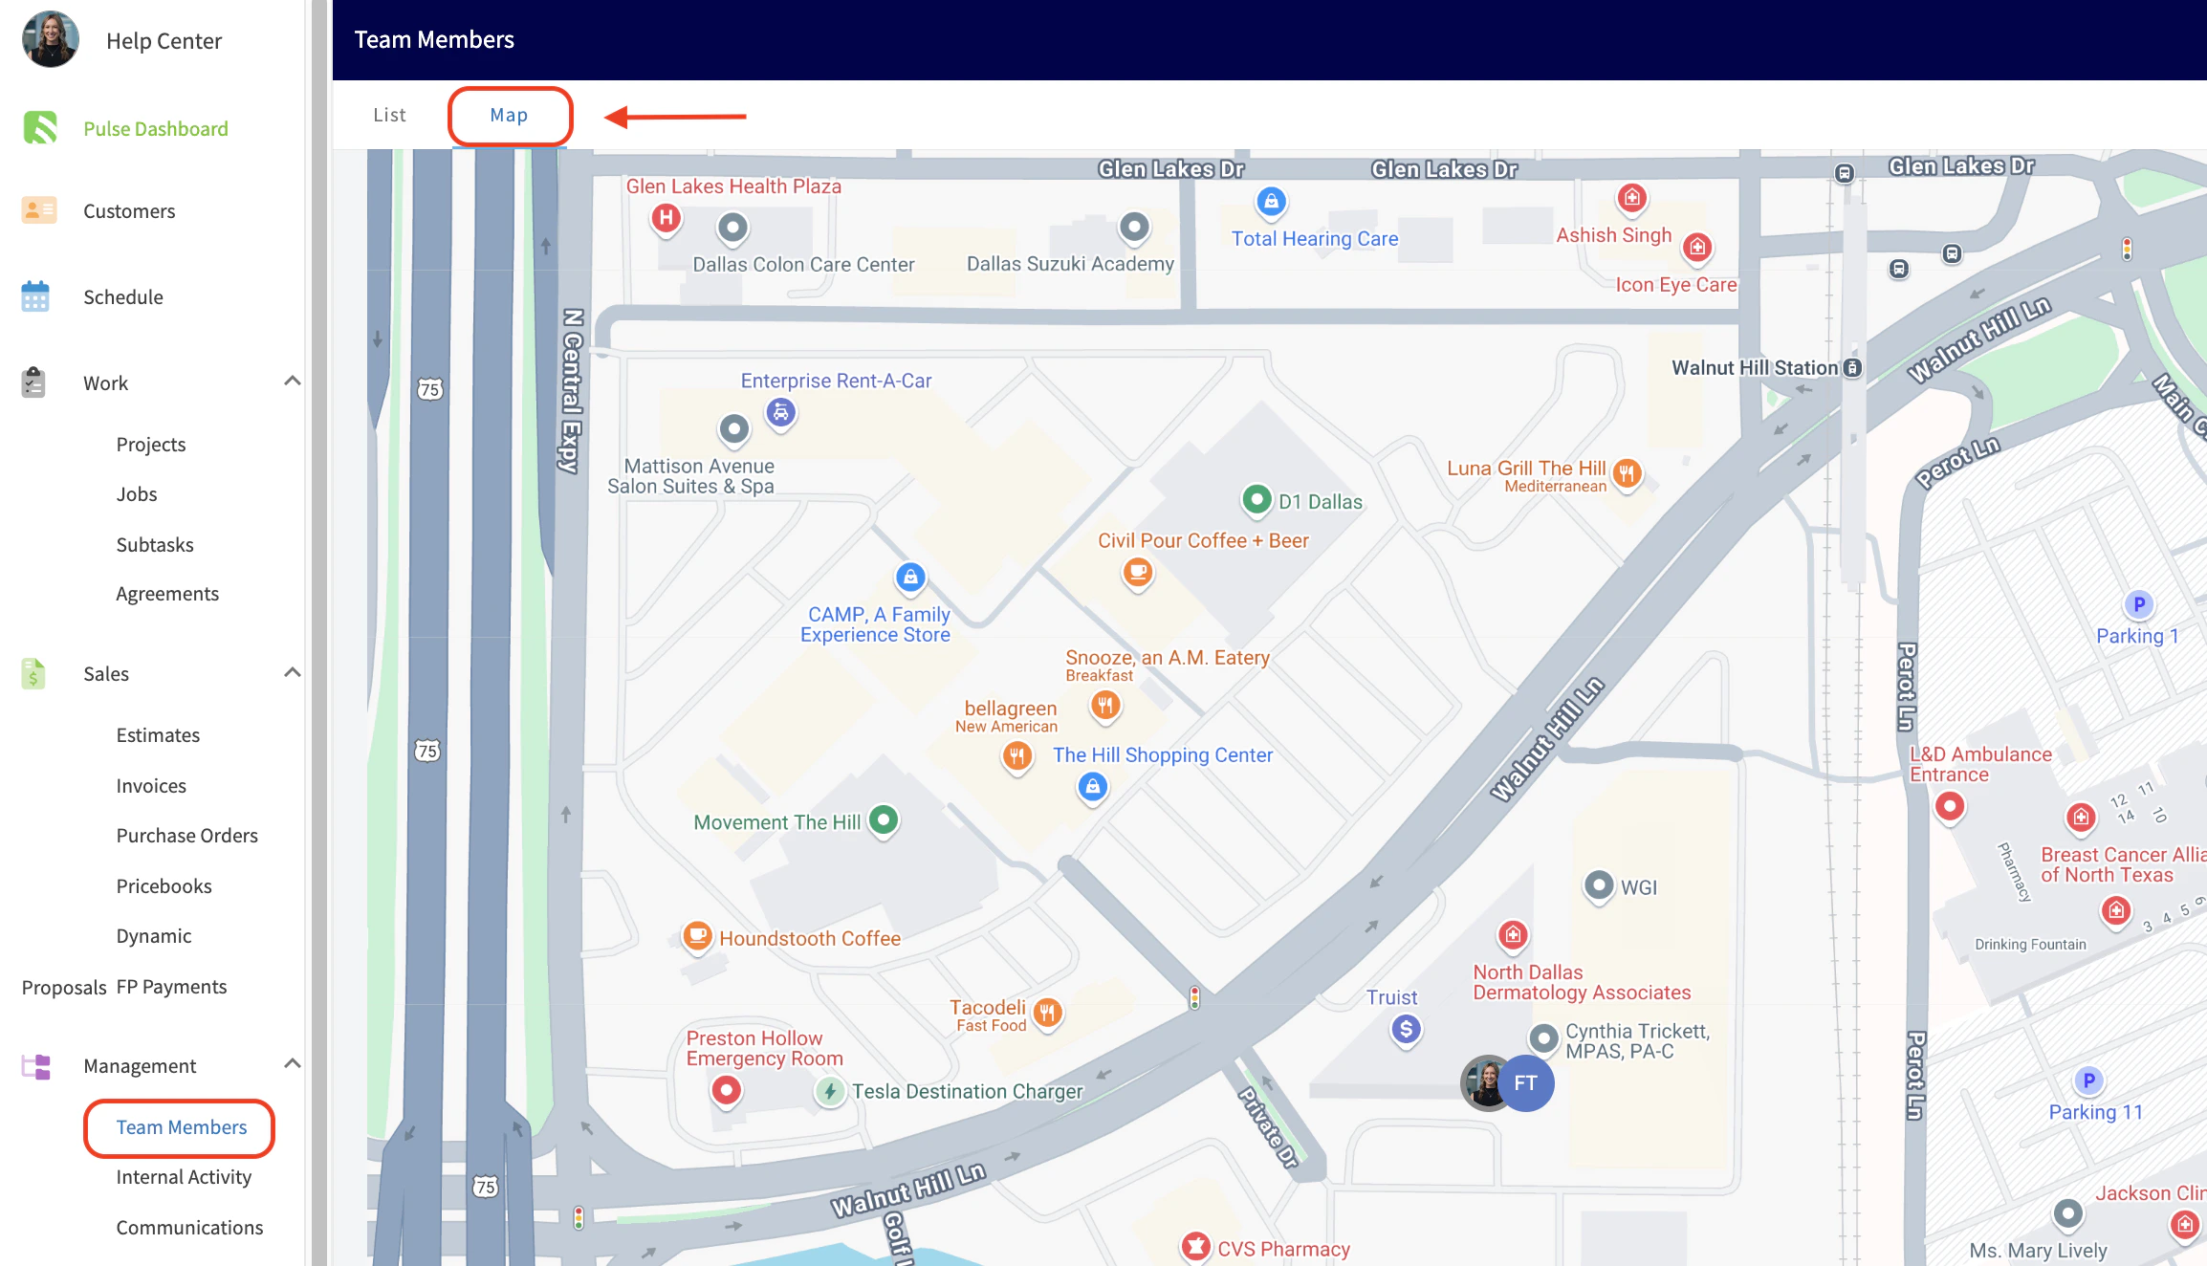Click the Icon Eye Care pin
This screenshot has width=2207, height=1266.
[x=1697, y=249]
